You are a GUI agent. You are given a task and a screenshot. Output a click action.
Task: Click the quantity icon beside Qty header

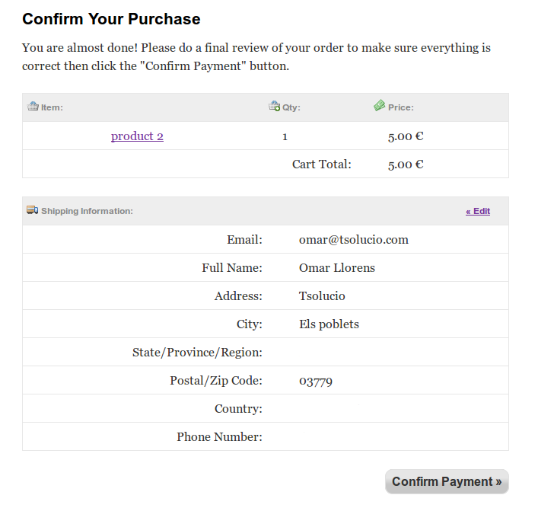point(275,107)
